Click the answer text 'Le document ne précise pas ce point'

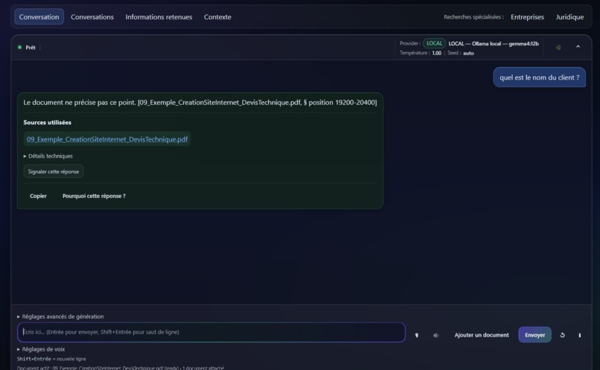79,102
